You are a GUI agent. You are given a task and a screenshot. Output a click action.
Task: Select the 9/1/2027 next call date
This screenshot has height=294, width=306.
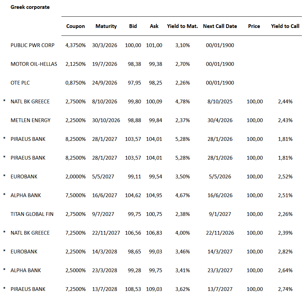[220, 214]
